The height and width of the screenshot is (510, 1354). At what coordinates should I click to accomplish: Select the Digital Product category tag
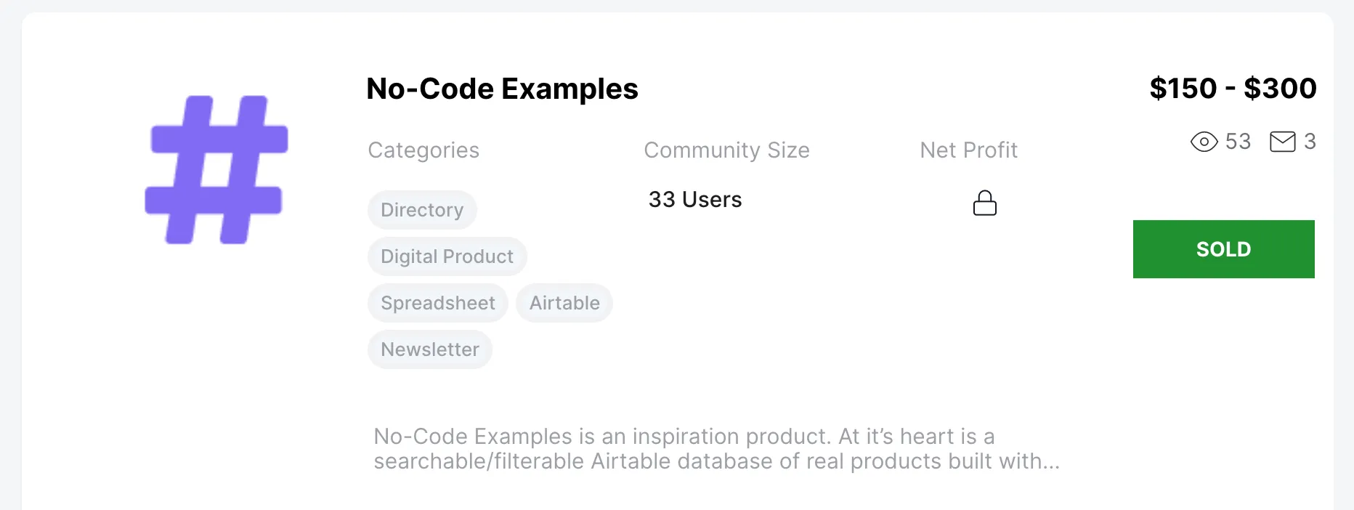click(x=447, y=256)
